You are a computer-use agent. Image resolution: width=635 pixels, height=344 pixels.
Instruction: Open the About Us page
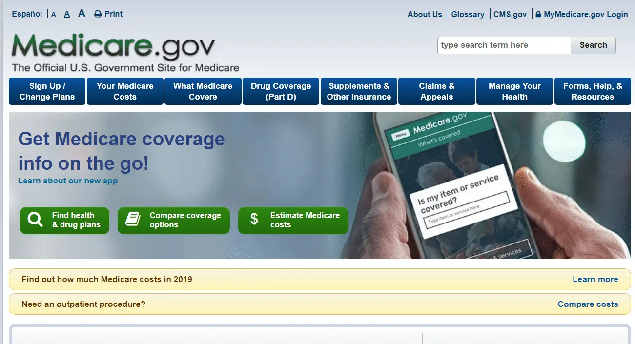click(425, 14)
